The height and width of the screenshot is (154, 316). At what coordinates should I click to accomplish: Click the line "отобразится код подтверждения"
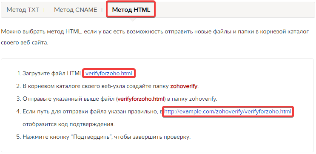[68, 124]
